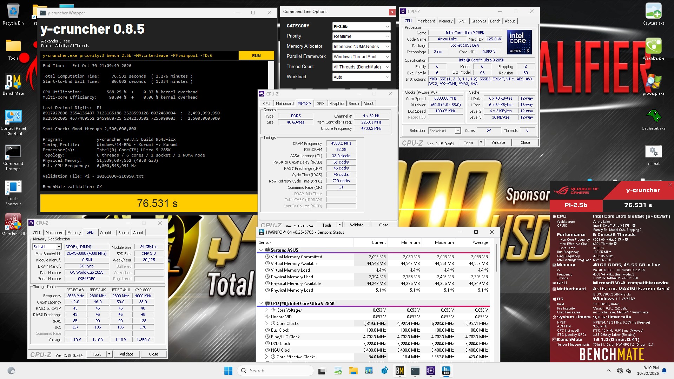Open the Priority dropdown set to Realtime

coord(361,36)
